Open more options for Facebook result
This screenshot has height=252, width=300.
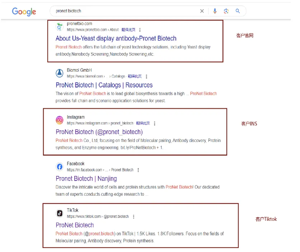coord(138,170)
